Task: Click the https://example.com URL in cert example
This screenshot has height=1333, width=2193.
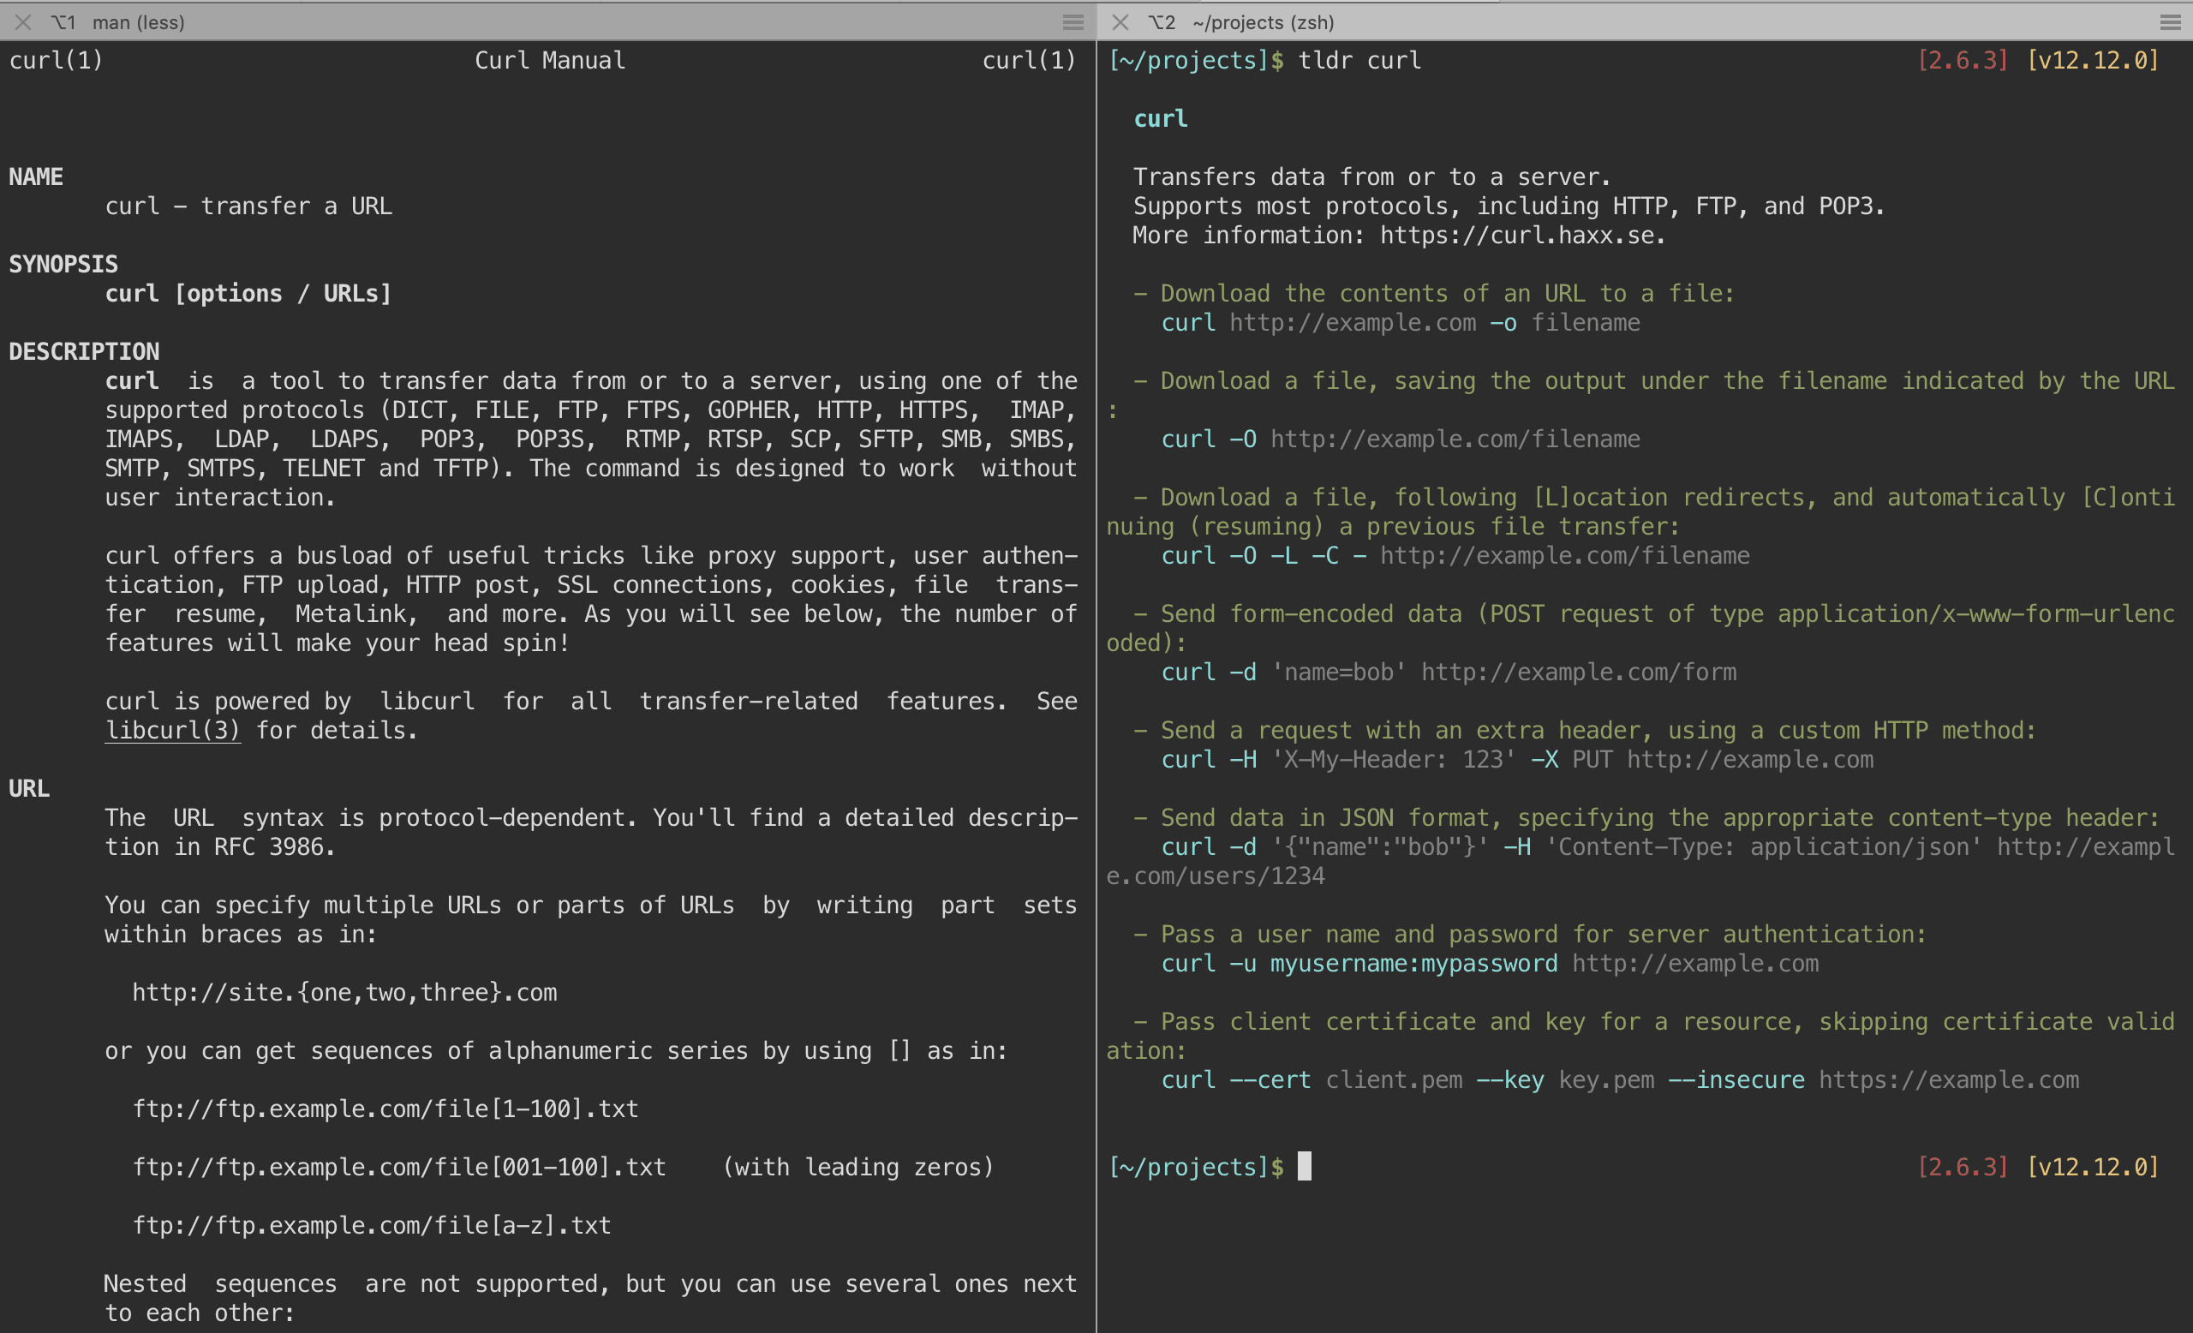Action: point(1947,1079)
